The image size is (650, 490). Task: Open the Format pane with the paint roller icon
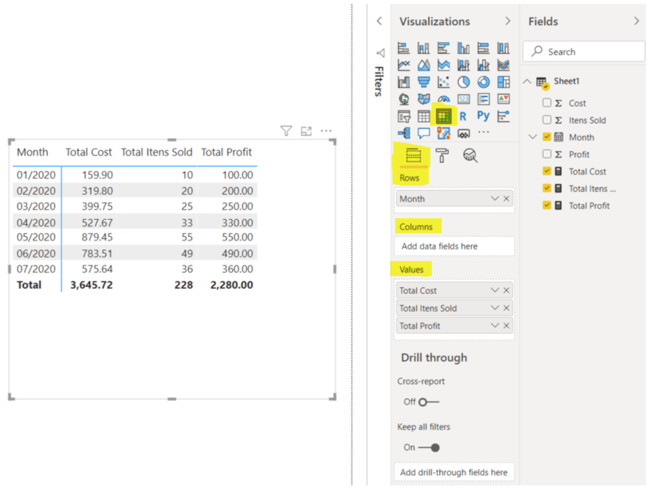click(x=441, y=155)
